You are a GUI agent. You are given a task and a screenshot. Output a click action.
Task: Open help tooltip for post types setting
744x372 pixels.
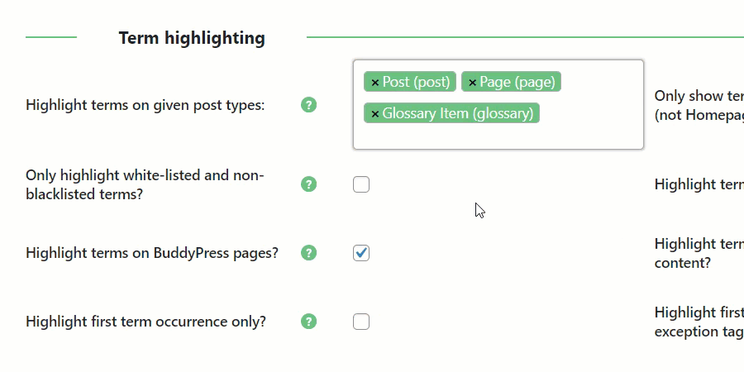[x=308, y=105]
